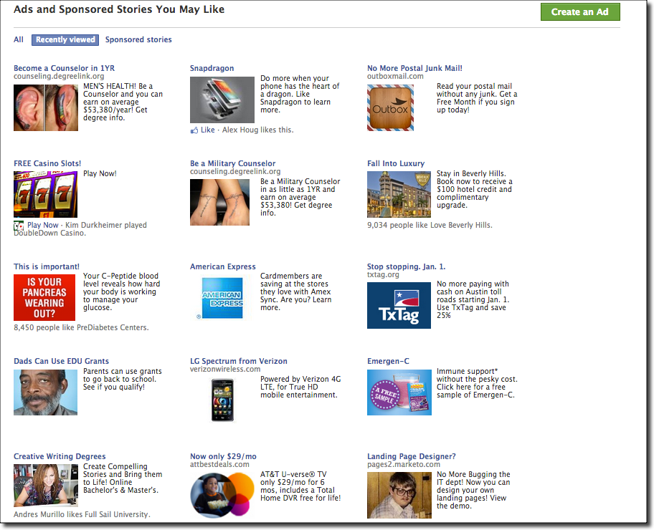
Task: Click the TxTag logo image
Action: (x=399, y=305)
